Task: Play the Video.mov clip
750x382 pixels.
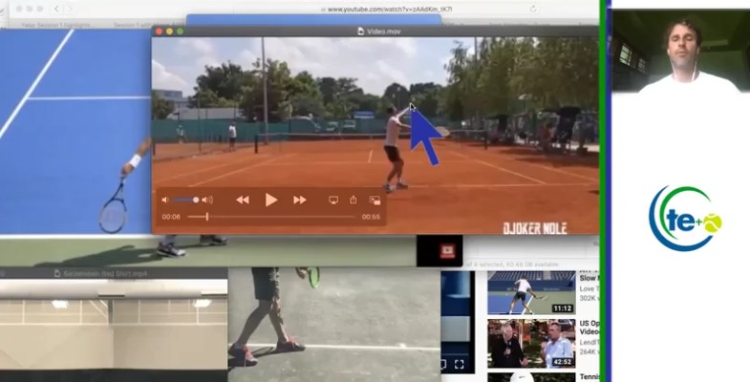Action: [x=270, y=200]
